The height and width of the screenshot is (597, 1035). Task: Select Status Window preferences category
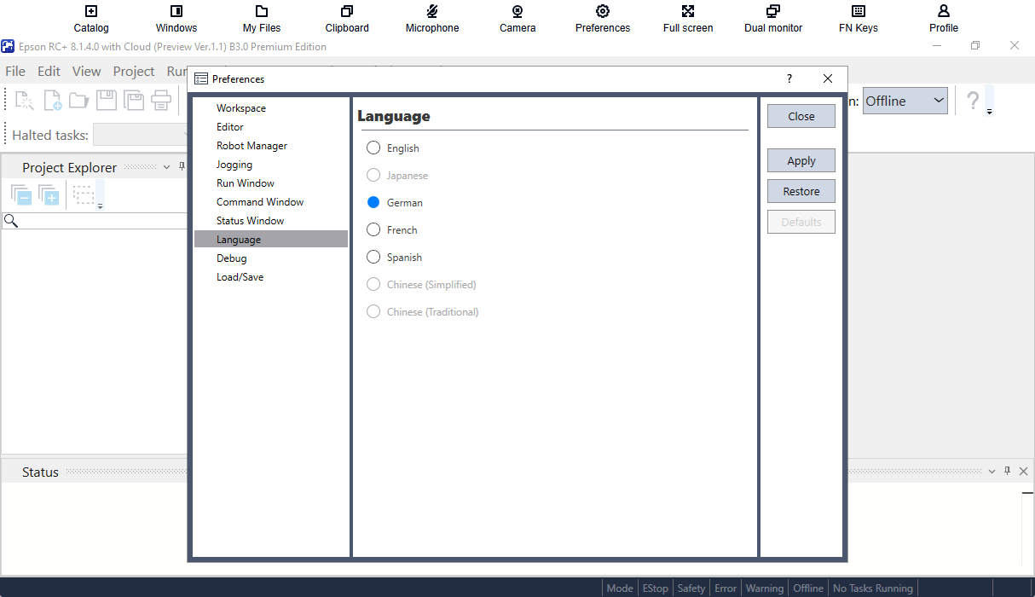pyautogui.click(x=271, y=221)
